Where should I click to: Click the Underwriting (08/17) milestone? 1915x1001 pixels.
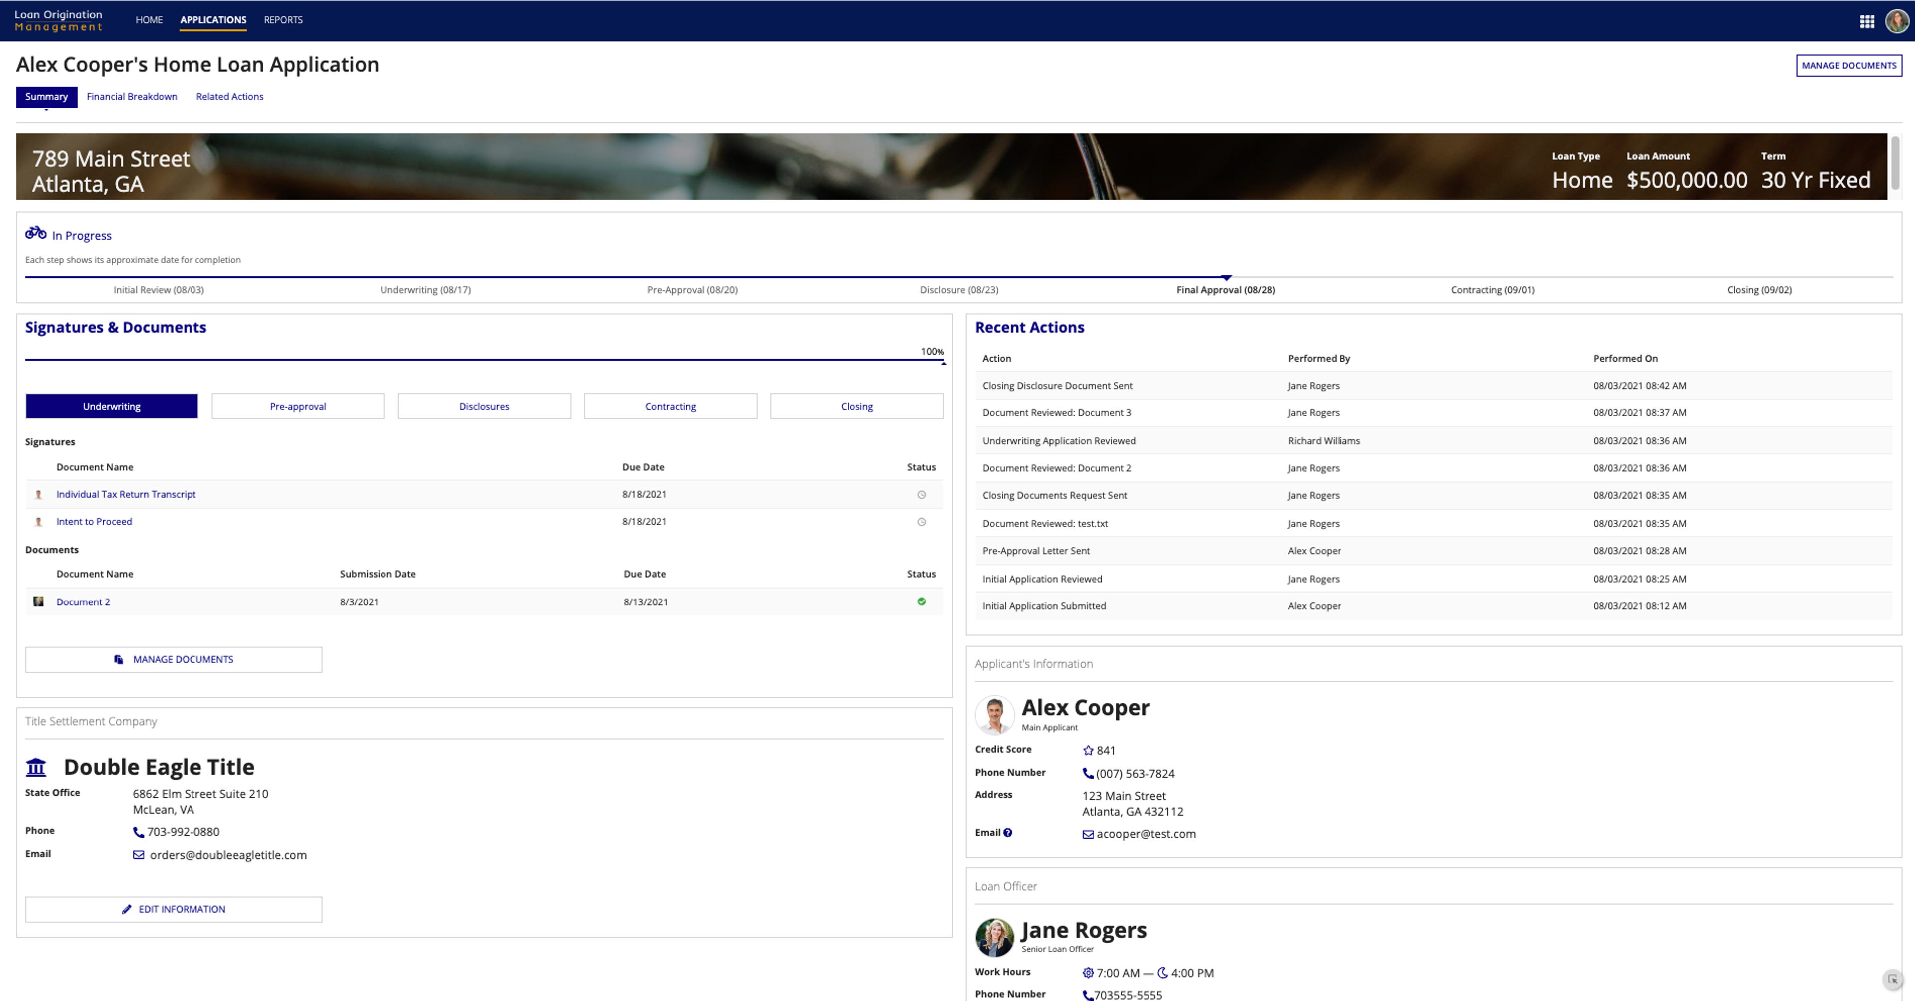coord(425,290)
